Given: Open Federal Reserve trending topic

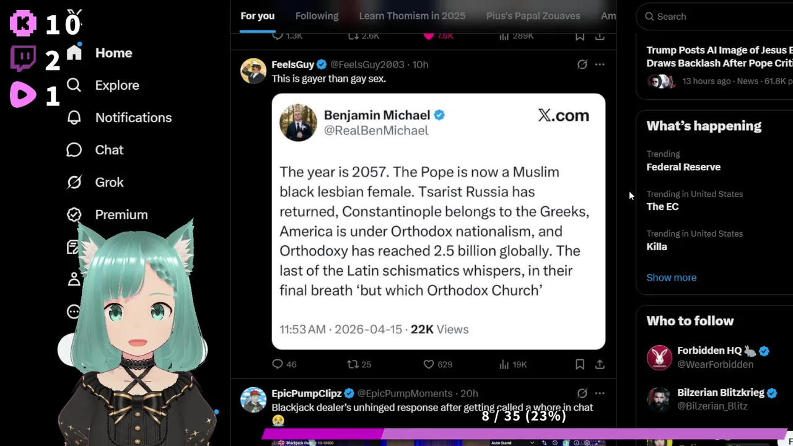Looking at the screenshot, I should 683,167.
